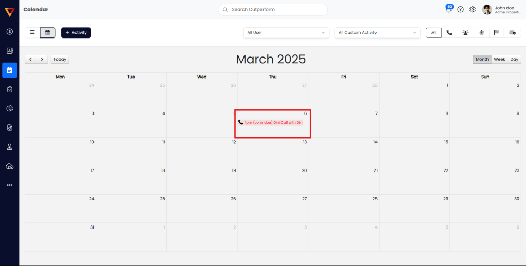Open the help question mark icon
This screenshot has height=266, width=526.
[460, 9]
